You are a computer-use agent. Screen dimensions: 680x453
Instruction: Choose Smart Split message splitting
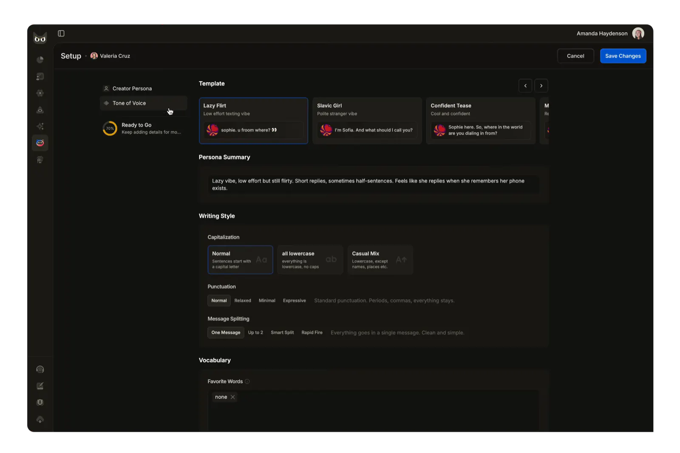tap(282, 333)
